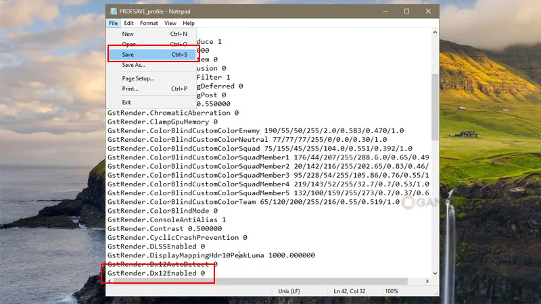Click the horizontal scrollbar right arrow

427,281
